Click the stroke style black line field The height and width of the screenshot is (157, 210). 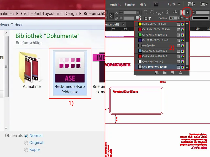[200, 18]
